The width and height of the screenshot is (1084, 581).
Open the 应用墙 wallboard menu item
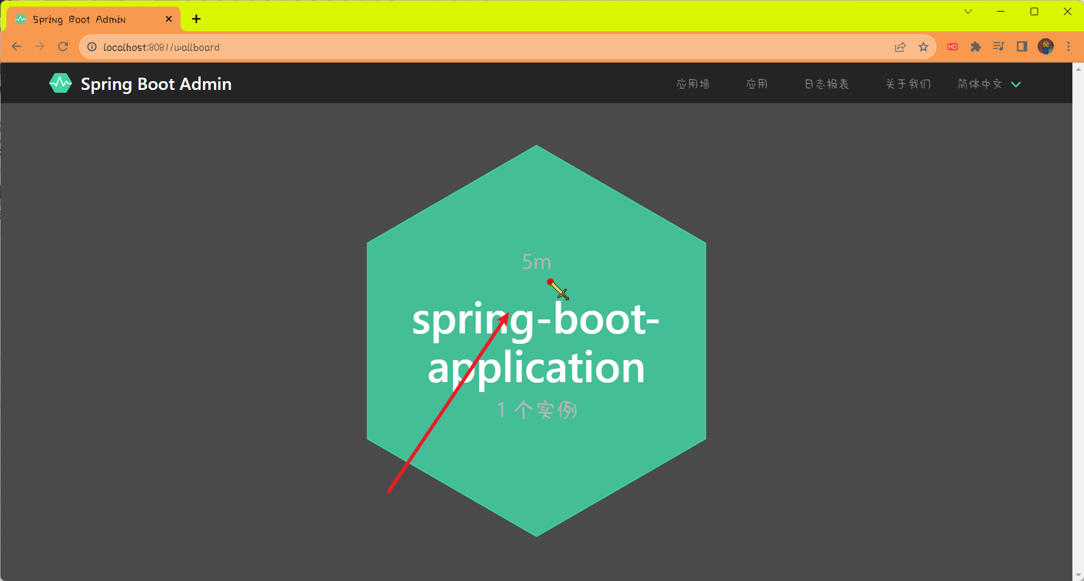(x=693, y=84)
